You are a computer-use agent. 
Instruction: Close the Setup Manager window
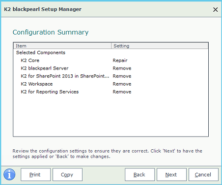(x=216, y=9)
